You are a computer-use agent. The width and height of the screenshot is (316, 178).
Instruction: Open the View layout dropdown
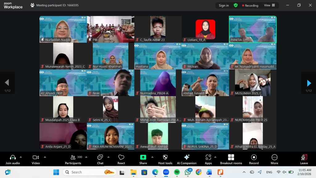pyautogui.click(x=269, y=5)
